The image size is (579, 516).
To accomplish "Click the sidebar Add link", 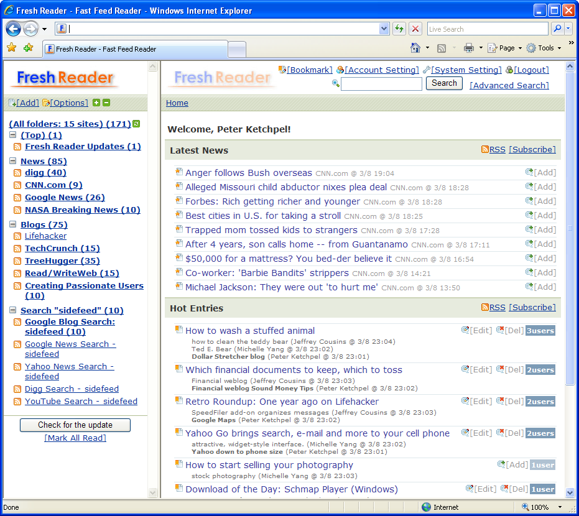I will point(27,103).
